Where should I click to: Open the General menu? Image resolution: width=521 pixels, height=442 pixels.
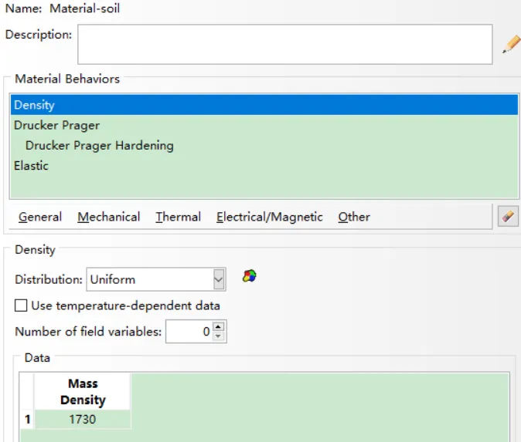(x=40, y=217)
